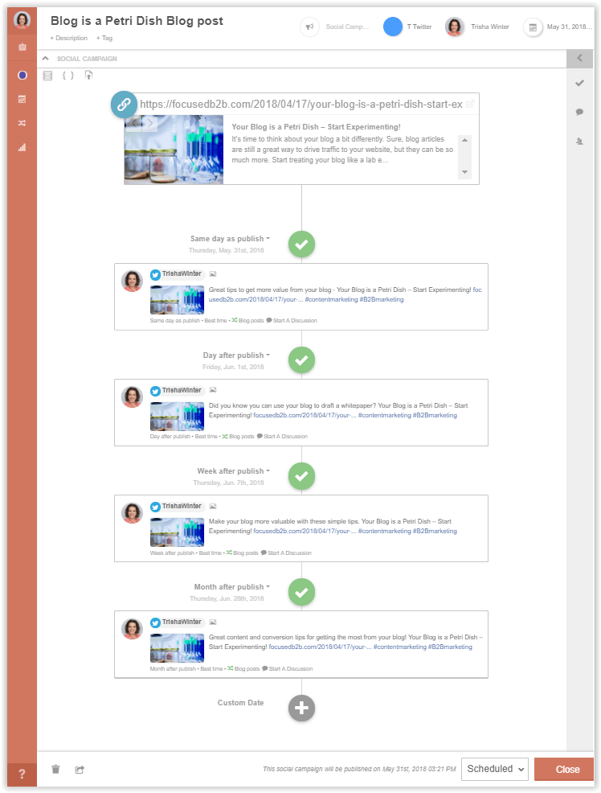Viewport: 601px width, 793px height.
Task: Open the help question mark icon
Action: 22,774
